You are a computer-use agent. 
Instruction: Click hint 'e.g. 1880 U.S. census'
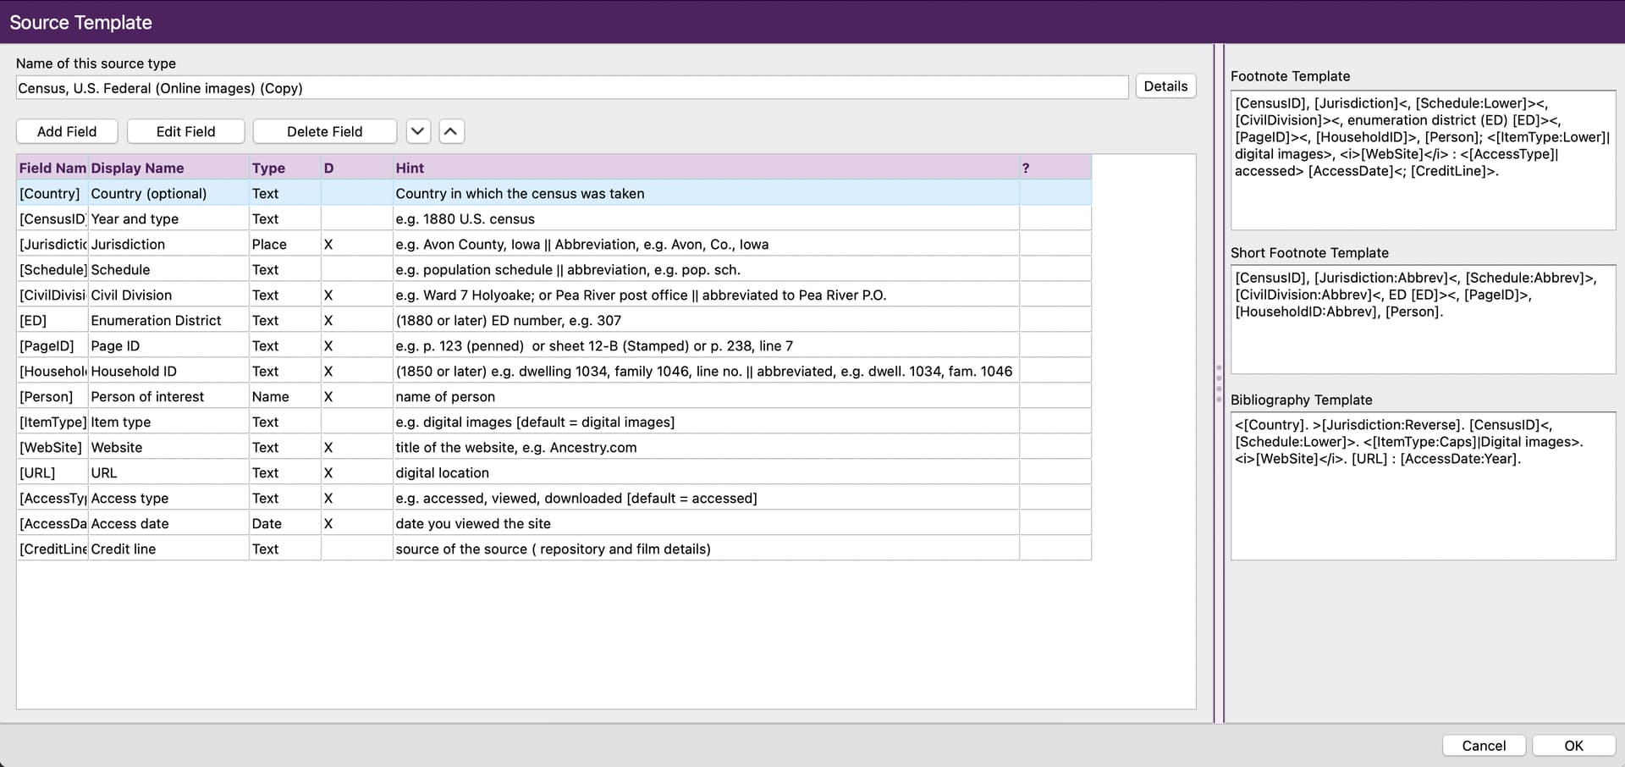(706, 218)
